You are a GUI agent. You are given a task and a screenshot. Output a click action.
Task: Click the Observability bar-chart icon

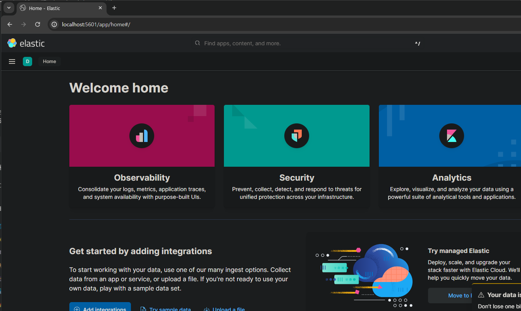tap(142, 136)
